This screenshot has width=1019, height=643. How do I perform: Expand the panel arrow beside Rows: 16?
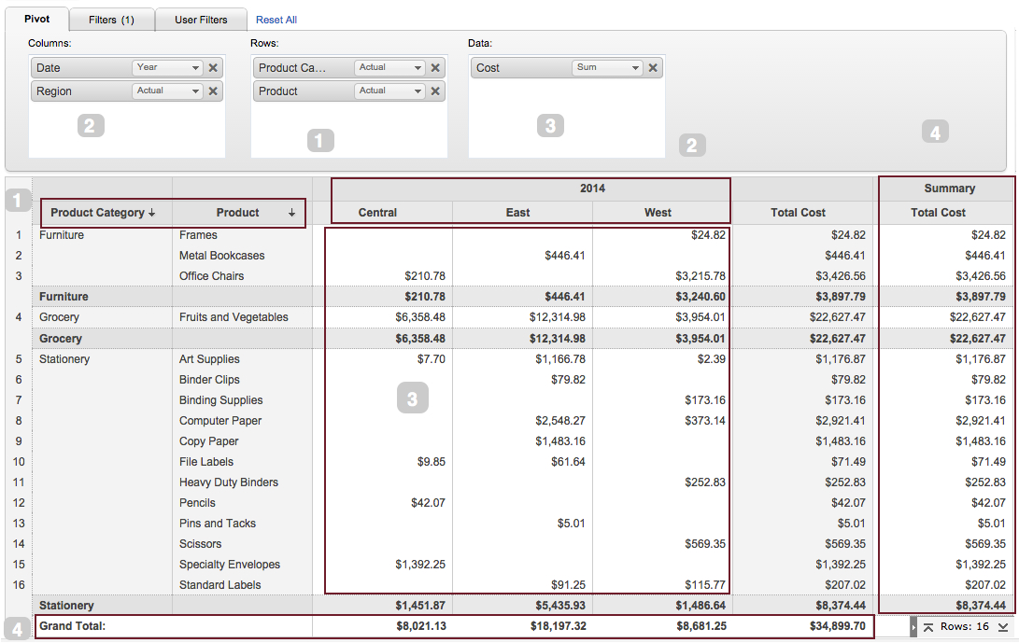pyautogui.click(x=913, y=627)
